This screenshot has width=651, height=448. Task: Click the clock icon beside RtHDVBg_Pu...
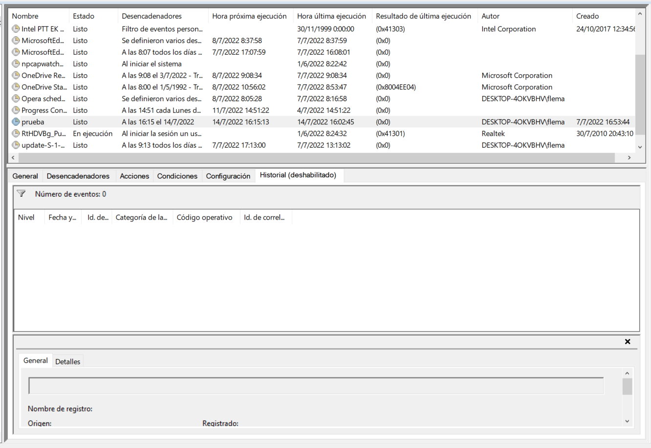[15, 133]
